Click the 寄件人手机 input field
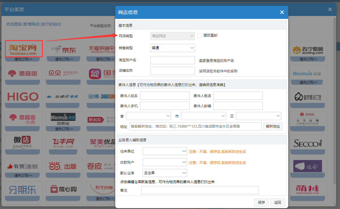 (x=164, y=106)
